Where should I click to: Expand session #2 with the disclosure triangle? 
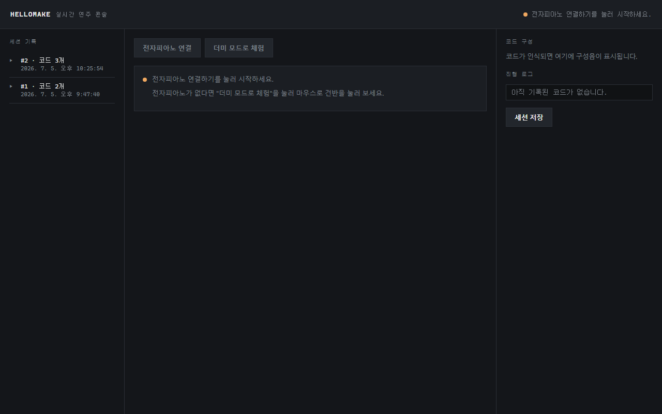(x=11, y=61)
